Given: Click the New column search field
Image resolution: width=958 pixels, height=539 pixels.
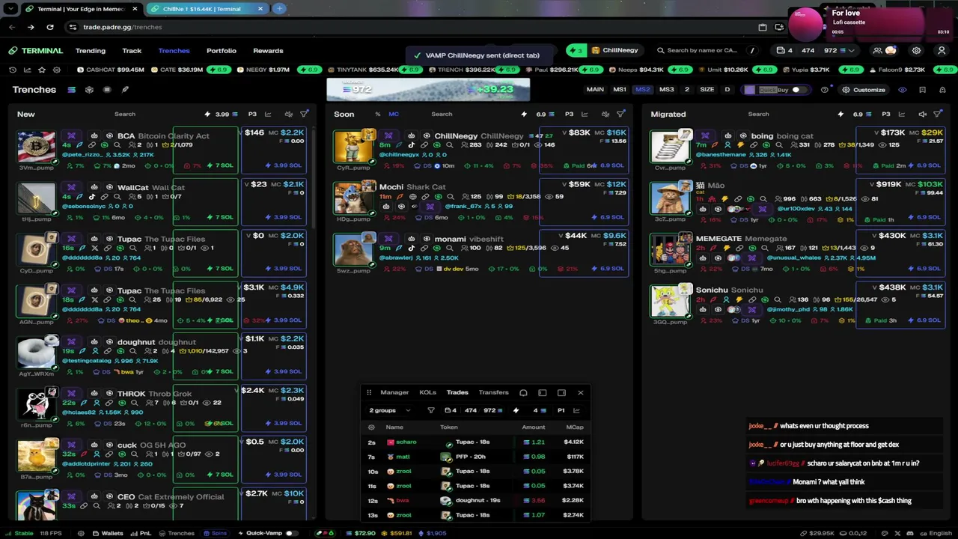Looking at the screenshot, I should (125, 114).
